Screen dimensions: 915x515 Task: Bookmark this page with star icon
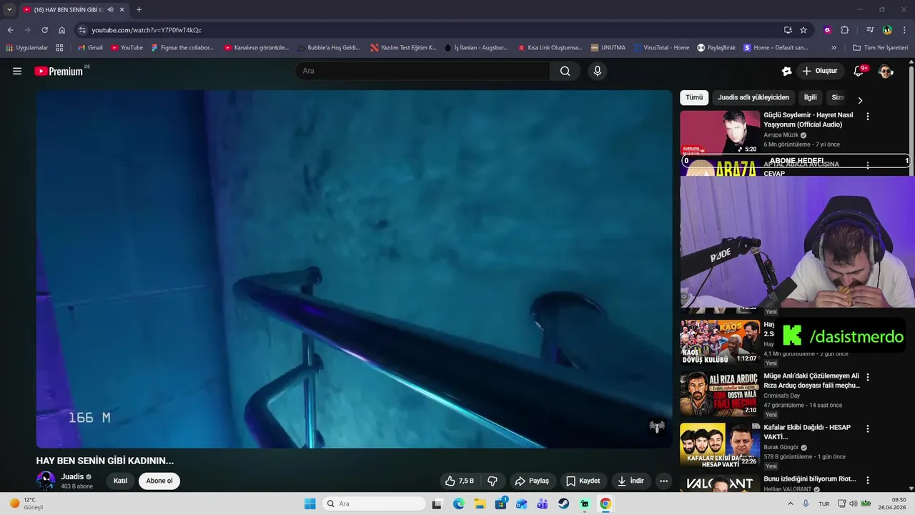pos(803,30)
